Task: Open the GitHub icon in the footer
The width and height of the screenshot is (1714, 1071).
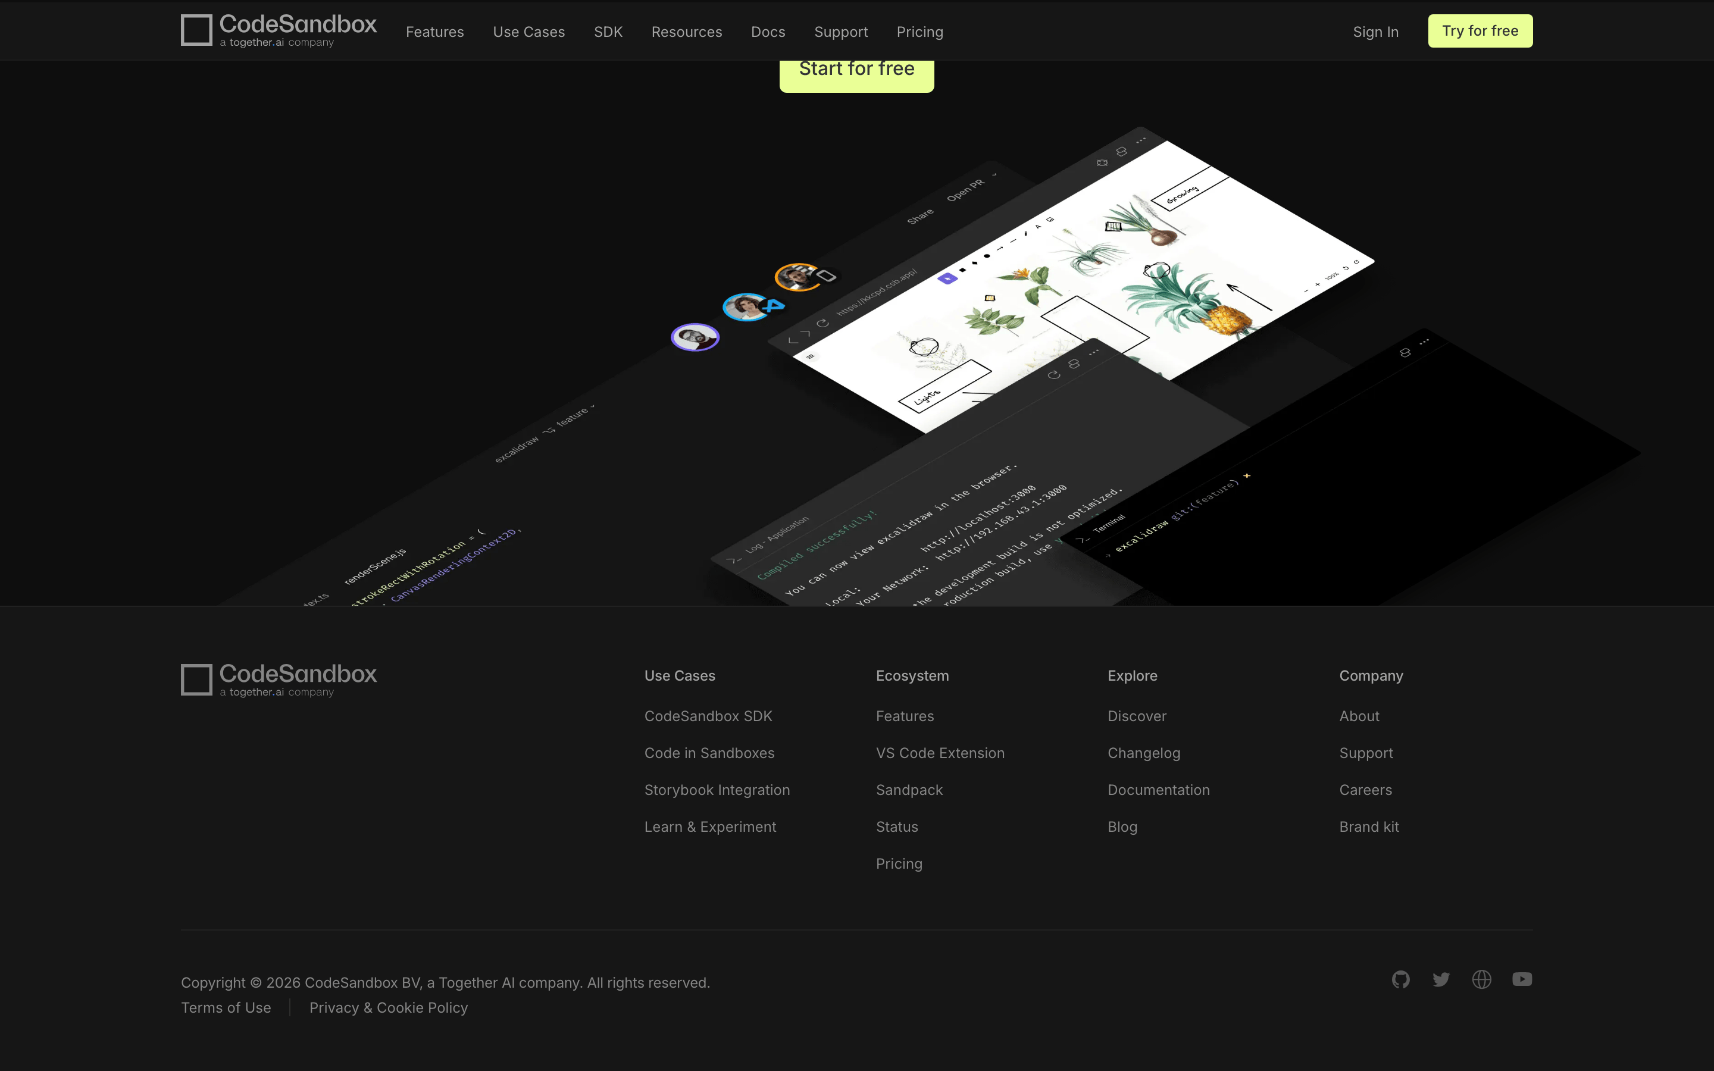Action: click(x=1400, y=979)
